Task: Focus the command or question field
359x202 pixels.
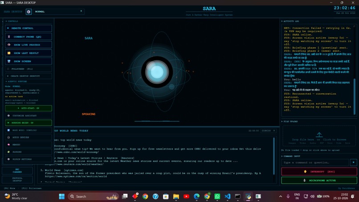Action: [x=315, y=163]
